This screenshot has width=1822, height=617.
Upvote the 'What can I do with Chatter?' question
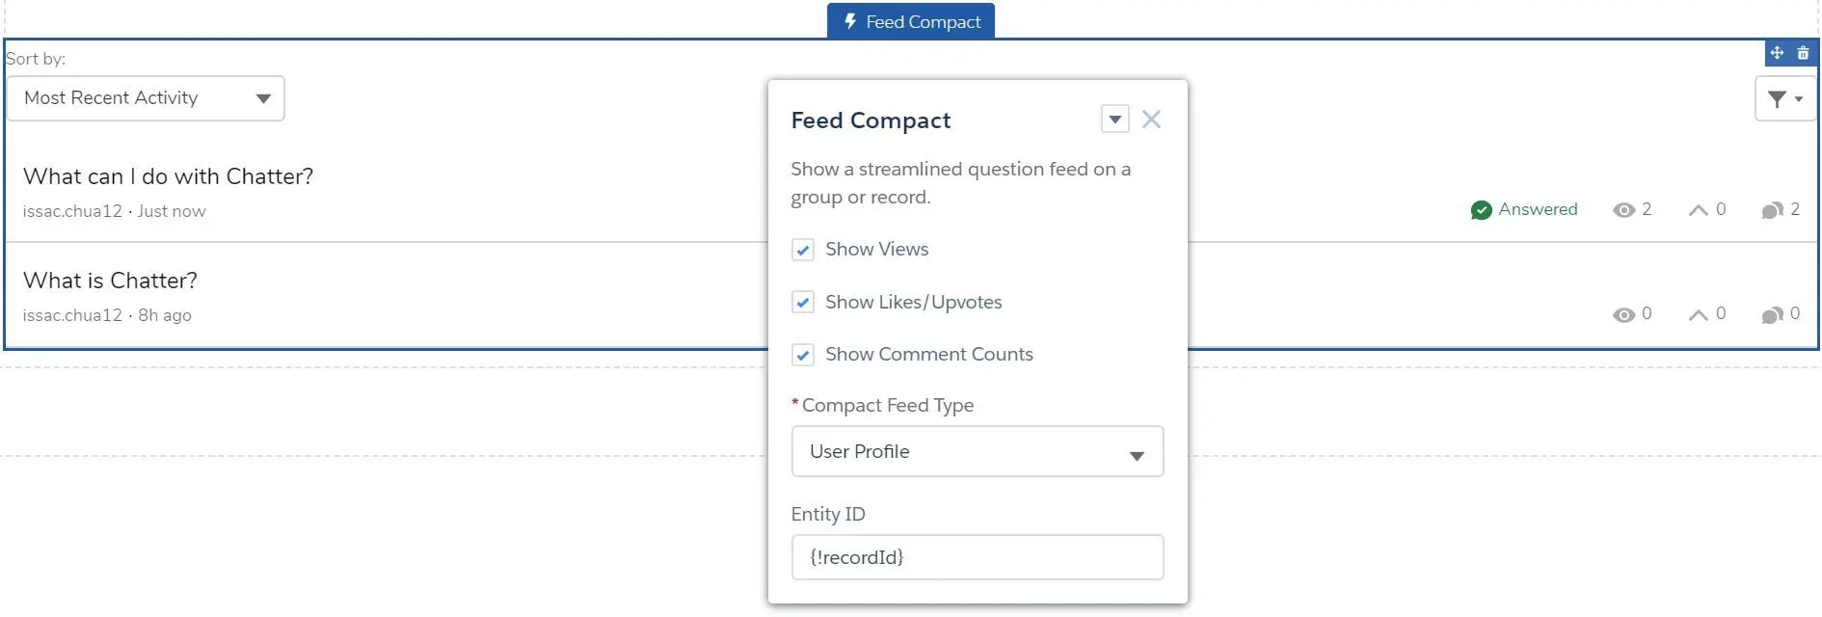point(1699,210)
